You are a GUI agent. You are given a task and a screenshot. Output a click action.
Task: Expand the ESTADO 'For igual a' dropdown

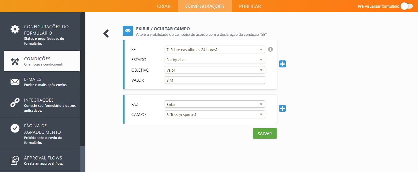(215, 60)
